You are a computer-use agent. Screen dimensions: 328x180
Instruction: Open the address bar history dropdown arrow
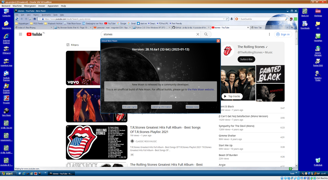pos(223,19)
